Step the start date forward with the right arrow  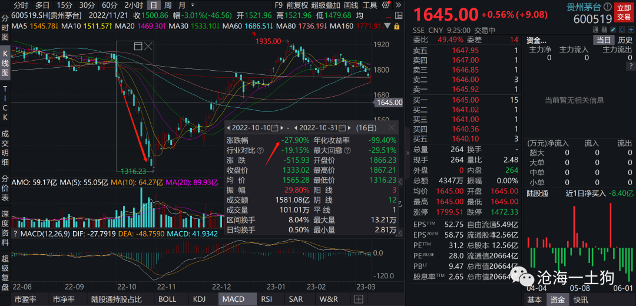281,128
